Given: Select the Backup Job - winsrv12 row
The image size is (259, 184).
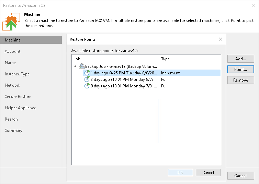Looking at the screenshot, I should pos(146,66).
